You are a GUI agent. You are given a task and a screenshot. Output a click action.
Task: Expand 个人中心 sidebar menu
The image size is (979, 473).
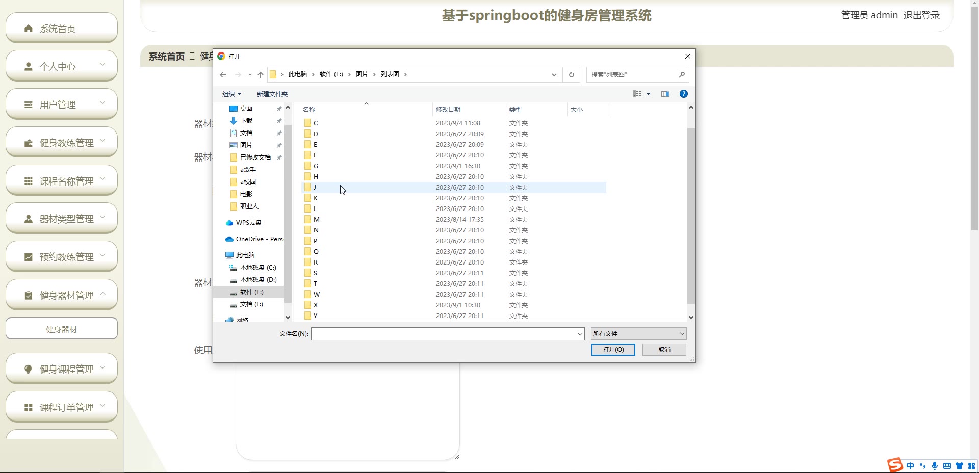[62, 66]
